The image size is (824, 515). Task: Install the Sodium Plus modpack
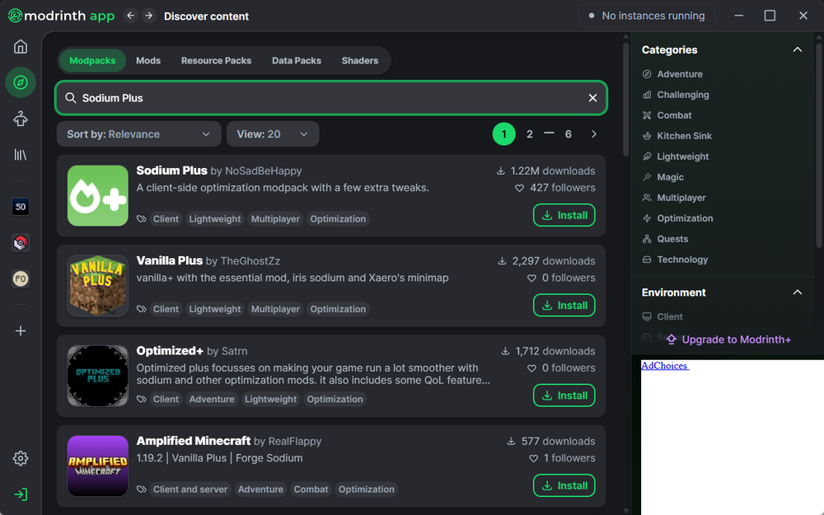[564, 215]
